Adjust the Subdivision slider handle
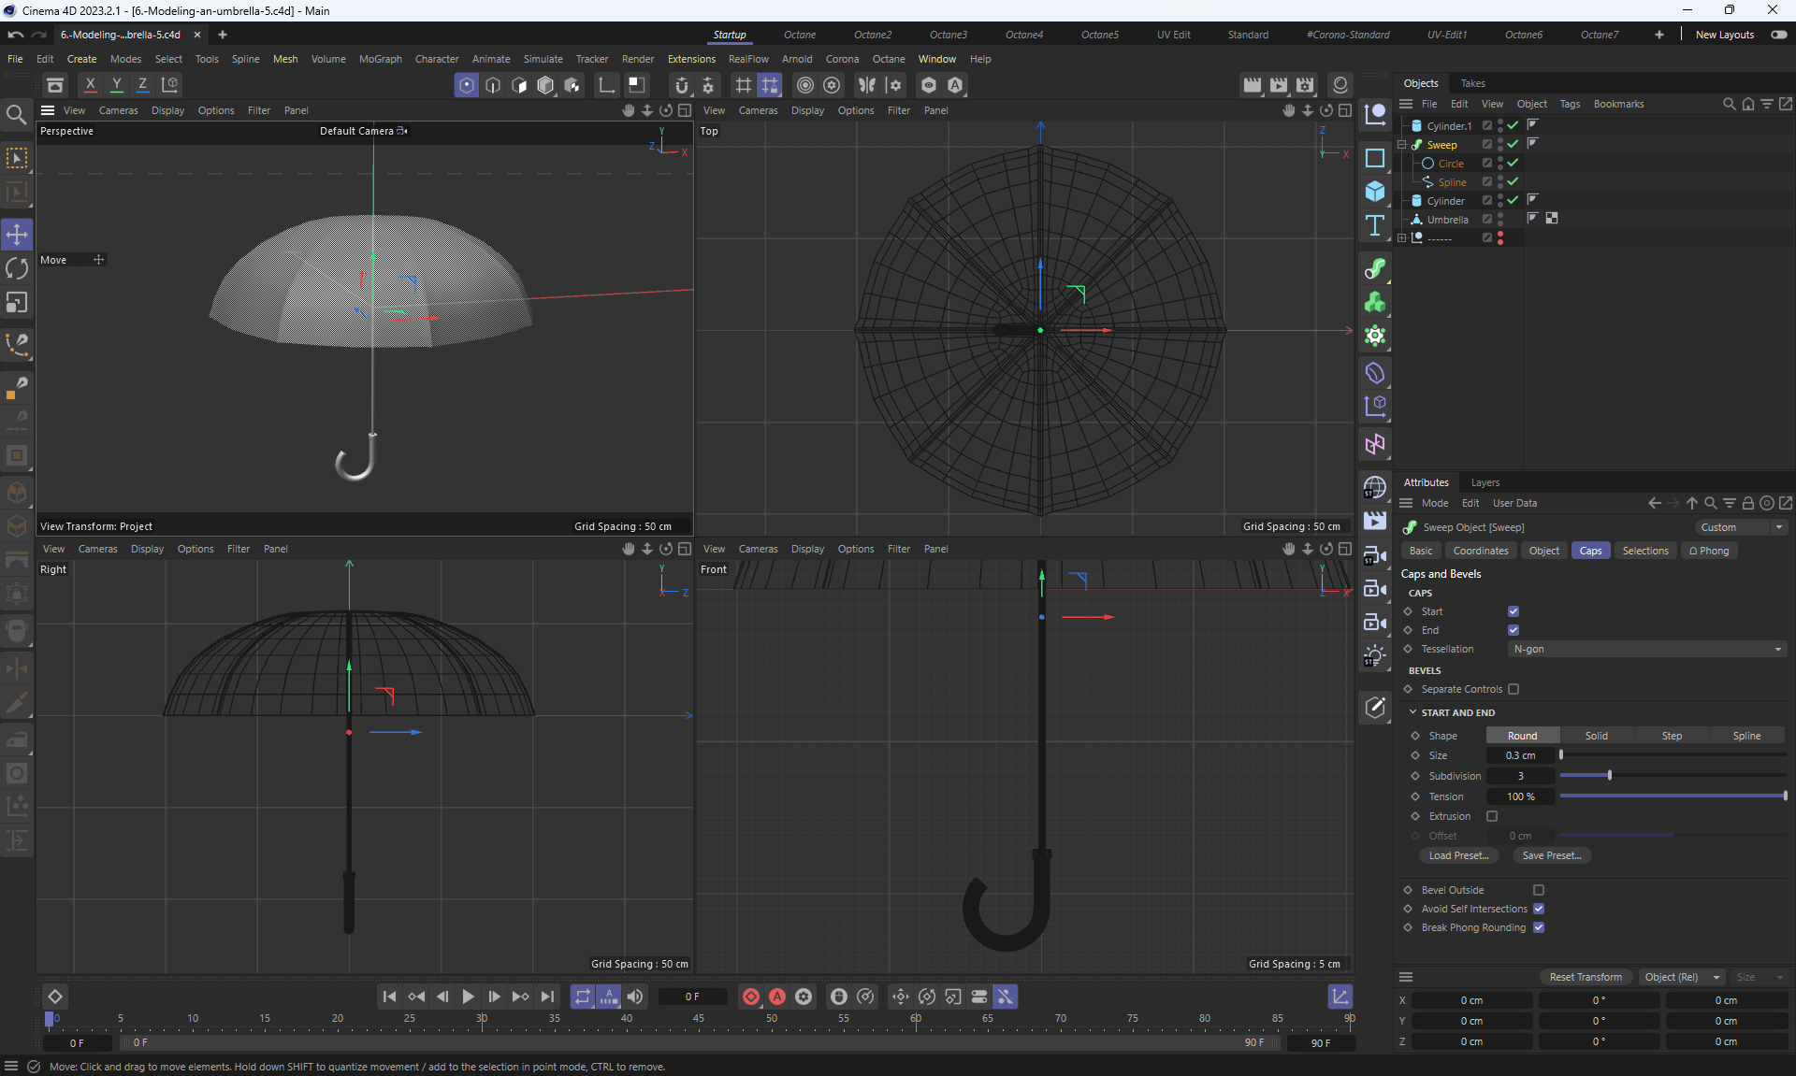 tap(1609, 776)
